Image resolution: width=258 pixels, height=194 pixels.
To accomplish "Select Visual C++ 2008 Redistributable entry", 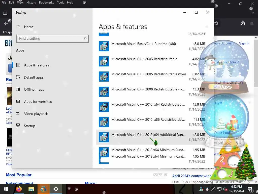I will click(152, 92).
